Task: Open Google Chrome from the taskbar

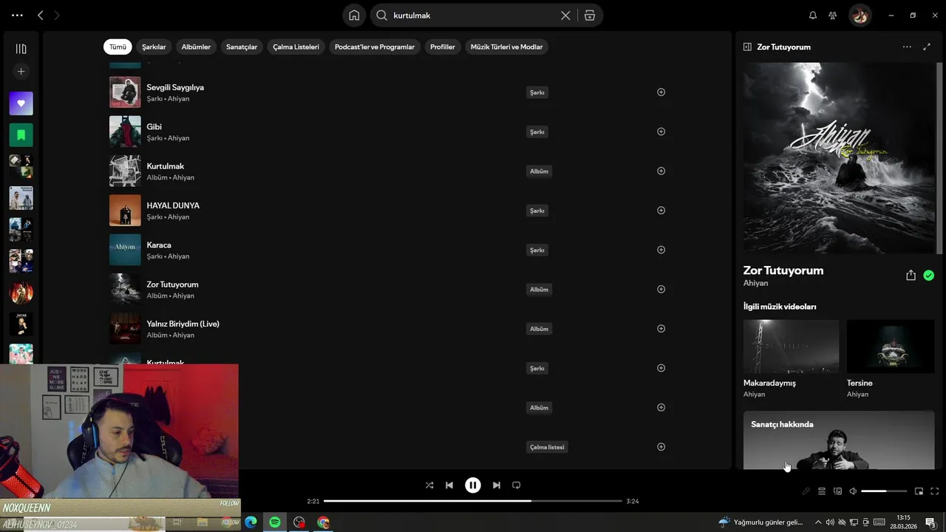Action: click(x=323, y=522)
